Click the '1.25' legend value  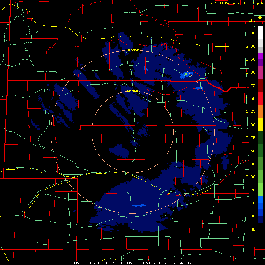click(x=251, y=112)
